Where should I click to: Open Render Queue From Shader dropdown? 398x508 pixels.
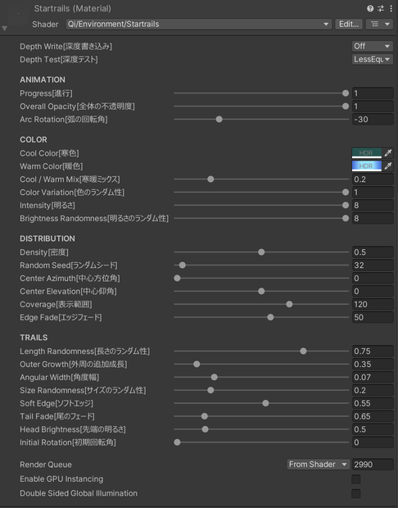pos(319,465)
